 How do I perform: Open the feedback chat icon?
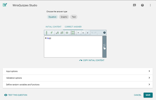coord(135,5)
